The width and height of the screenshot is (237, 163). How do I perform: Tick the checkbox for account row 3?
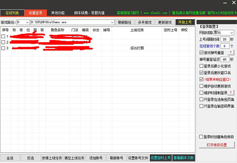(x=3, y=48)
